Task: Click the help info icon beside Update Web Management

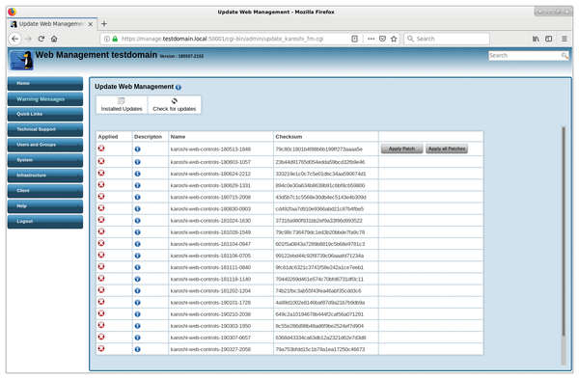Action: point(179,87)
